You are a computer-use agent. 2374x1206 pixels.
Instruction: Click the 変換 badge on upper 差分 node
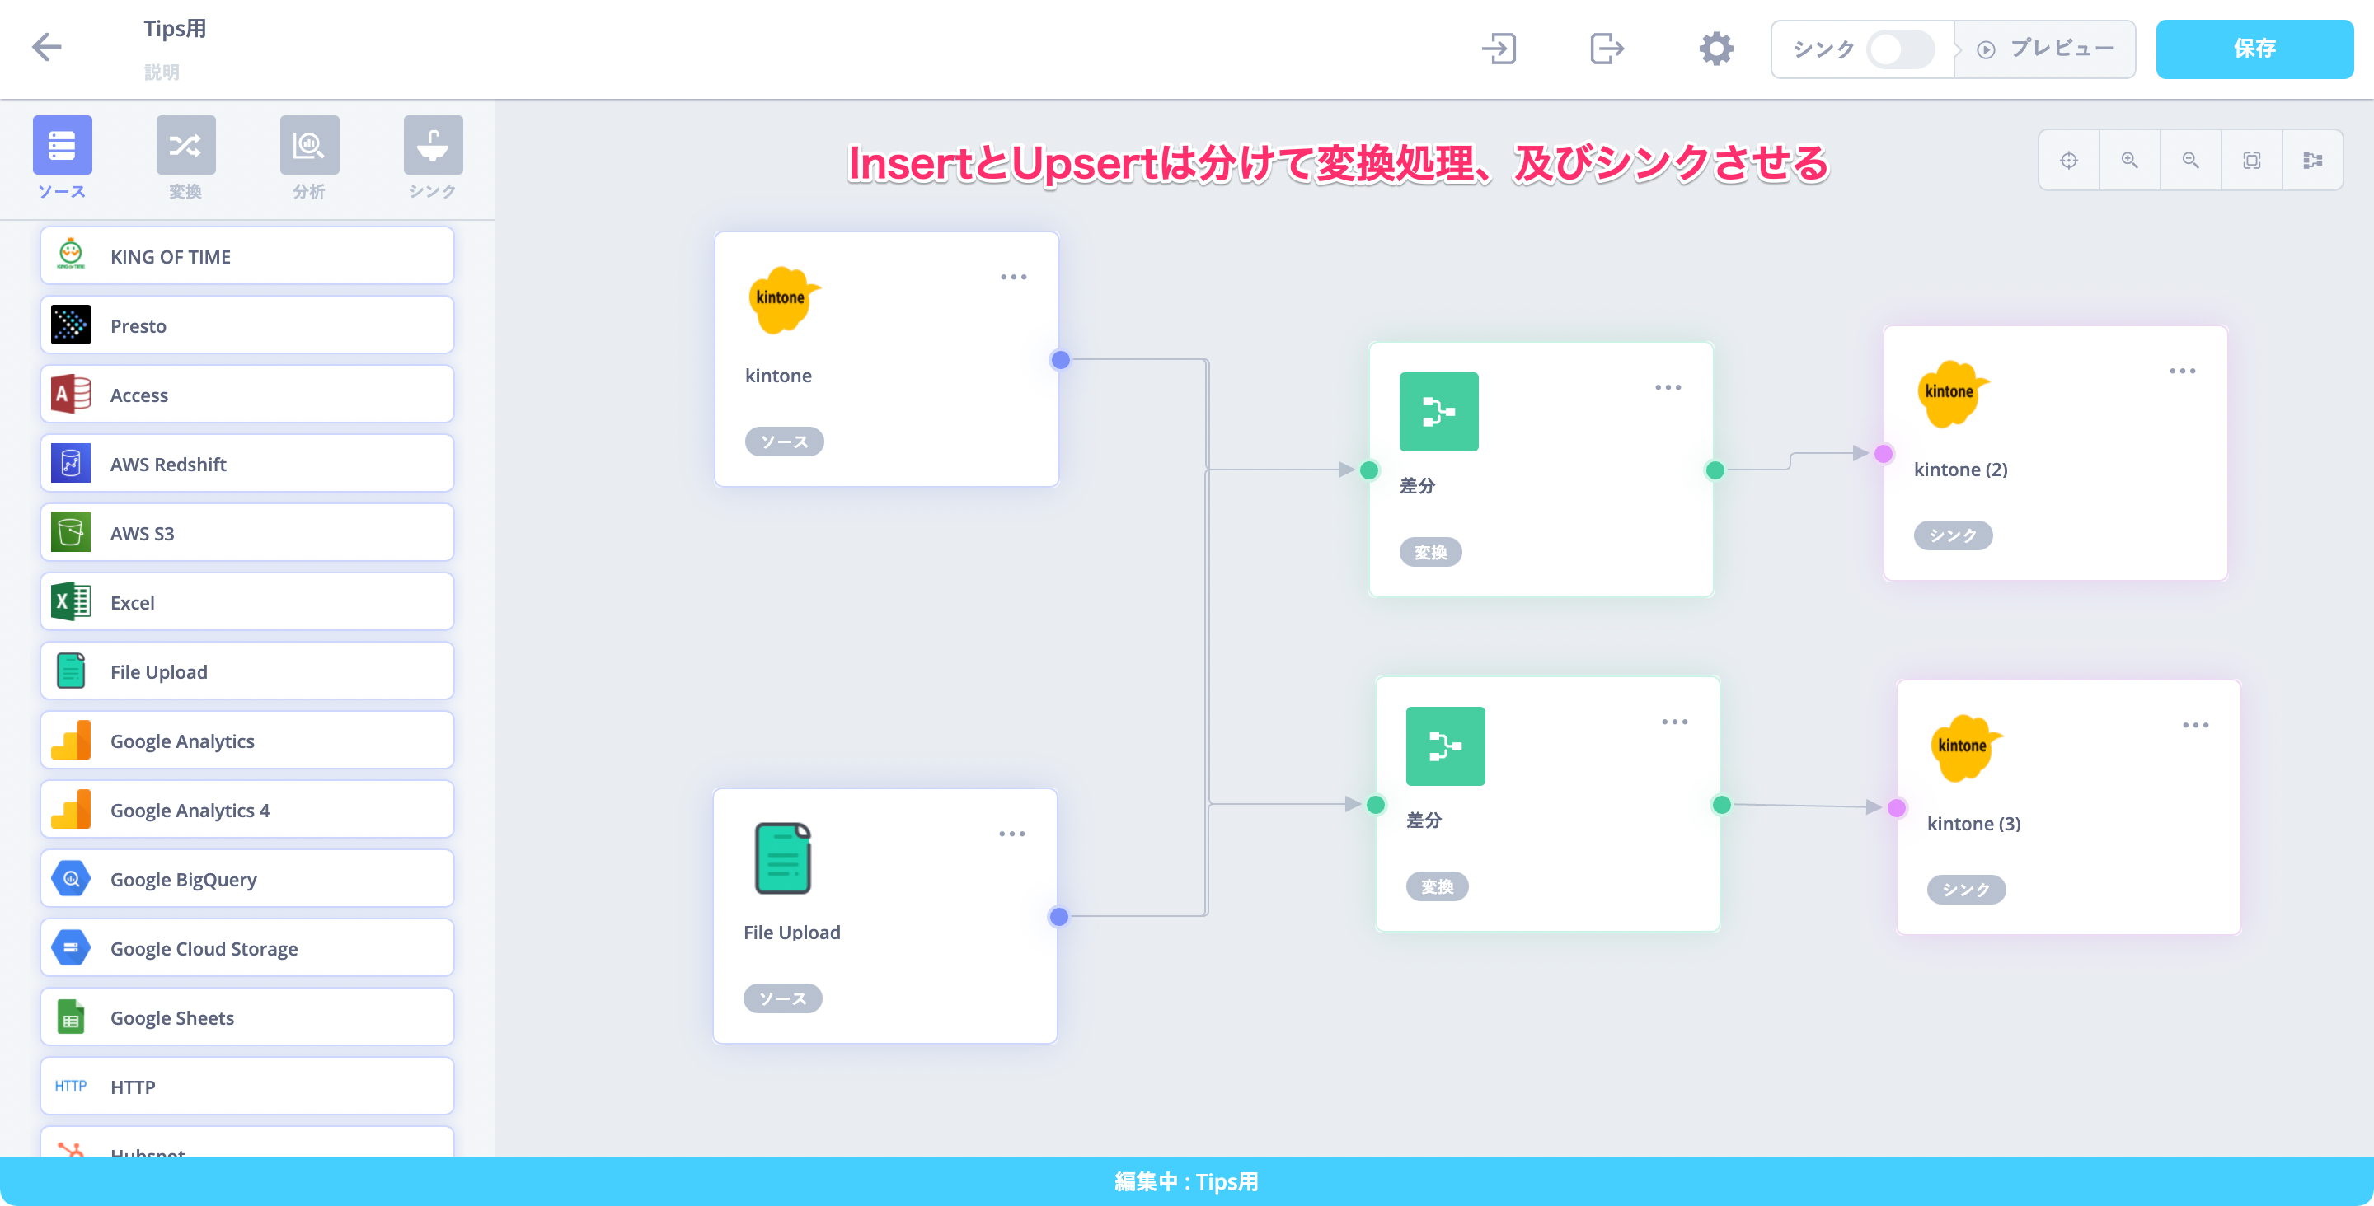(1430, 552)
